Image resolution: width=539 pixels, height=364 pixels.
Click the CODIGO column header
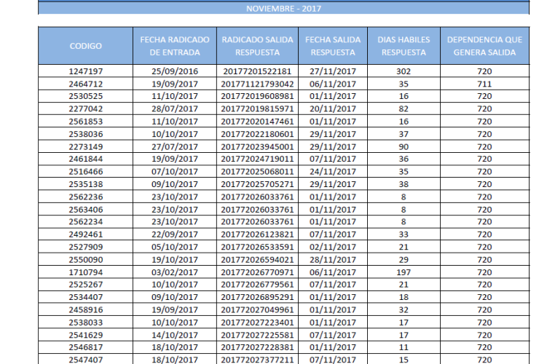(x=86, y=46)
